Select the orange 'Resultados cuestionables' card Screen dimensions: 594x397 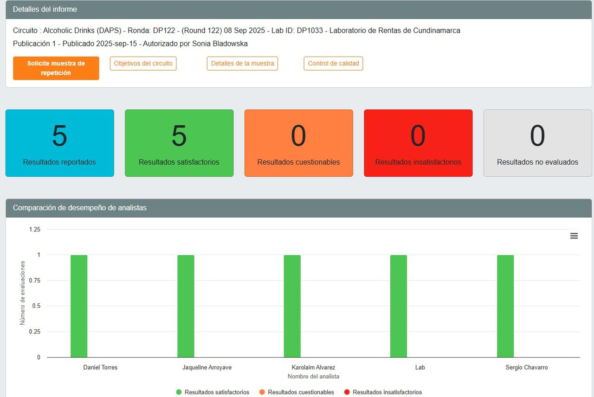[x=298, y=143]
